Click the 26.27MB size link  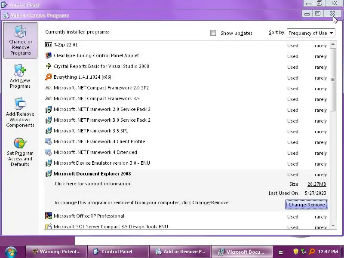(x=317, y=184)
